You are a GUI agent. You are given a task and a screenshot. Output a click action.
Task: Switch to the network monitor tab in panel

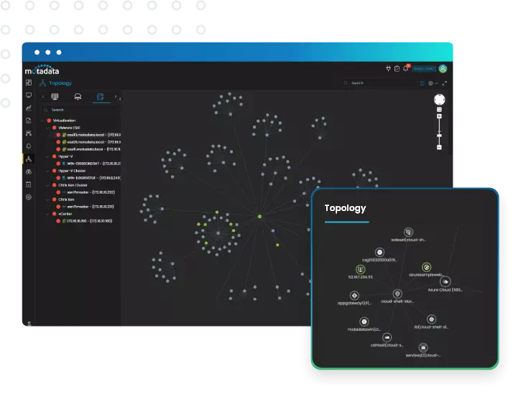55,96
